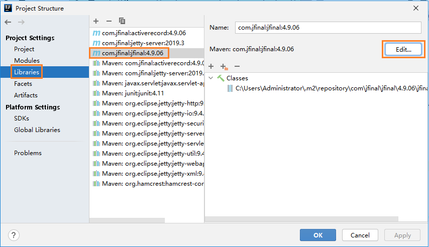Focus the library Name input field
This screenshot has height=247, width=429.
pos(328,28)
